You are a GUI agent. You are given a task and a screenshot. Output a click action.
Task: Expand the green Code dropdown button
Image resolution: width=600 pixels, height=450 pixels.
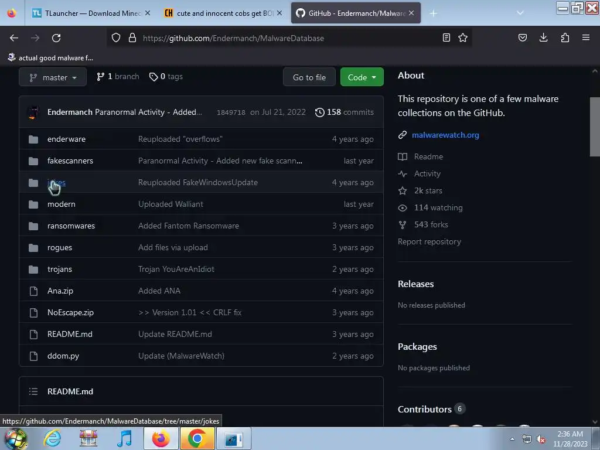pos(362,77)
